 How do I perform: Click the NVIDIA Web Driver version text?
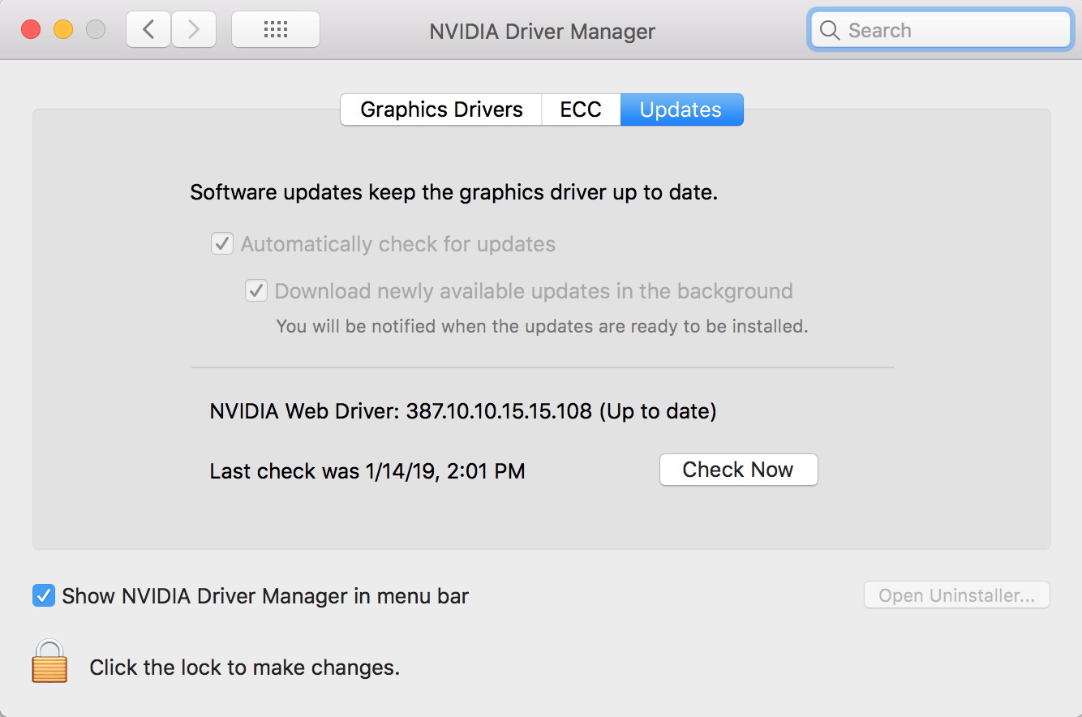coord(462,411)
